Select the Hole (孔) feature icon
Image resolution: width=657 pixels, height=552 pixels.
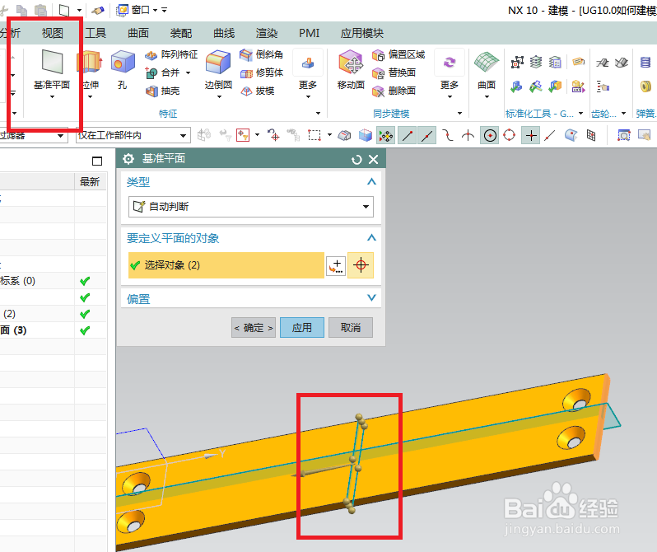coord(123,62)
